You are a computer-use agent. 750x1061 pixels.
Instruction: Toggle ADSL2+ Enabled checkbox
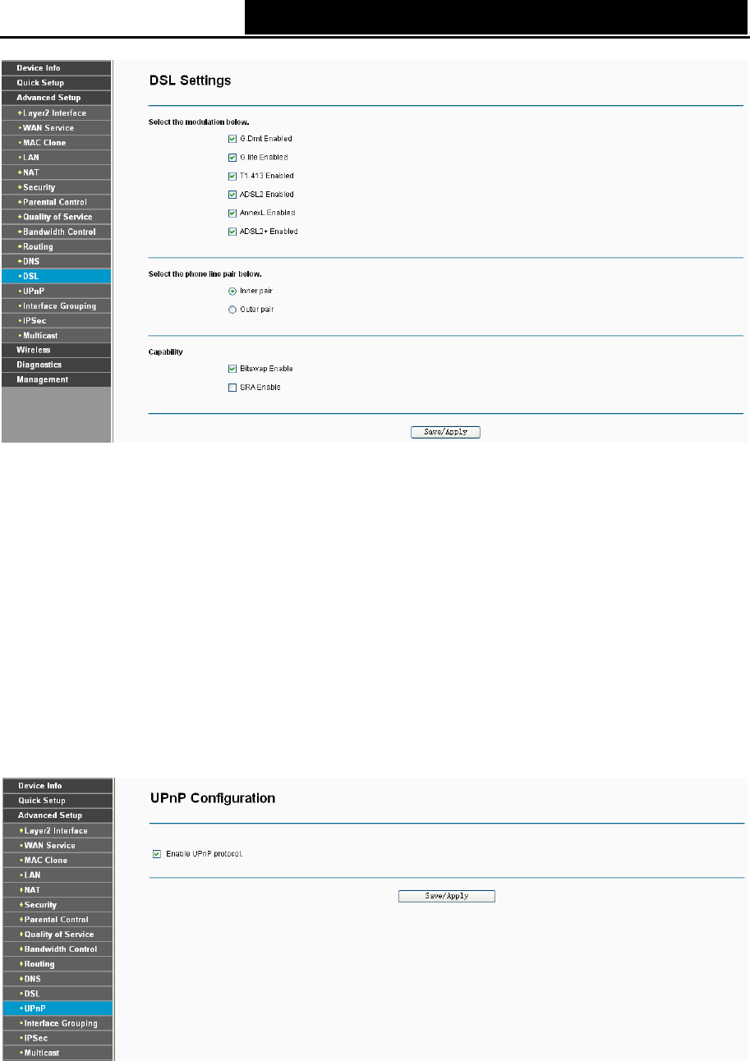[232, 232]
